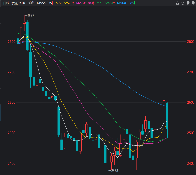The width and height of the screenshot is (196, 175).
Task: Click the tall cyan candle below 2887 marker
Action: (x=28, y=36)
